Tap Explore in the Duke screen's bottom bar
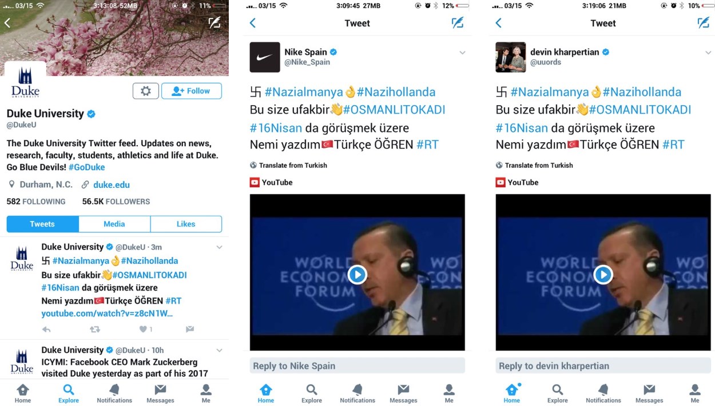 coord(69,393)
